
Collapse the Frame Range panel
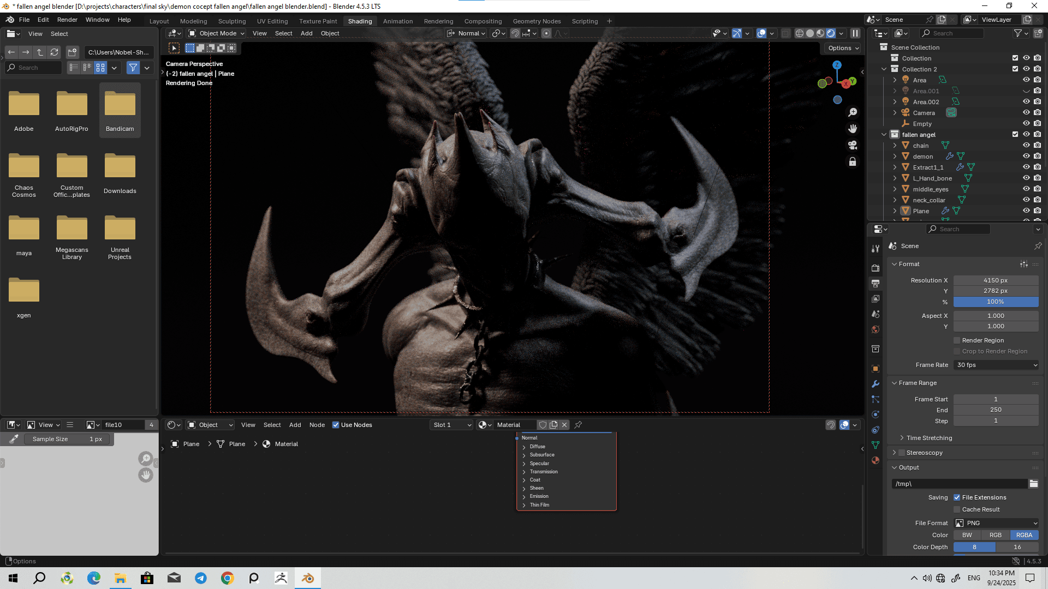894,383
